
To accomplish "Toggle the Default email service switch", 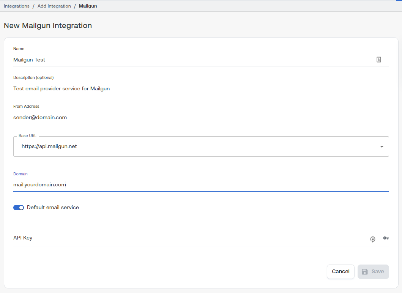I will 19,208.
